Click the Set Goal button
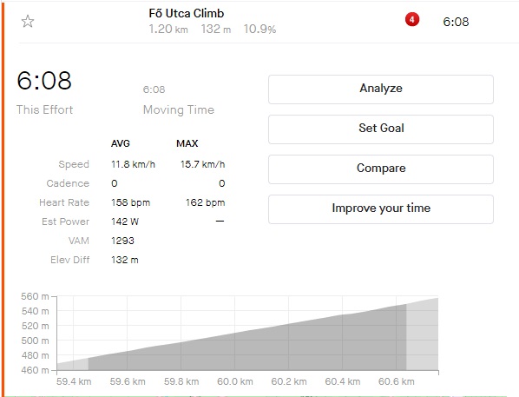519x397 pixels. 381,129
